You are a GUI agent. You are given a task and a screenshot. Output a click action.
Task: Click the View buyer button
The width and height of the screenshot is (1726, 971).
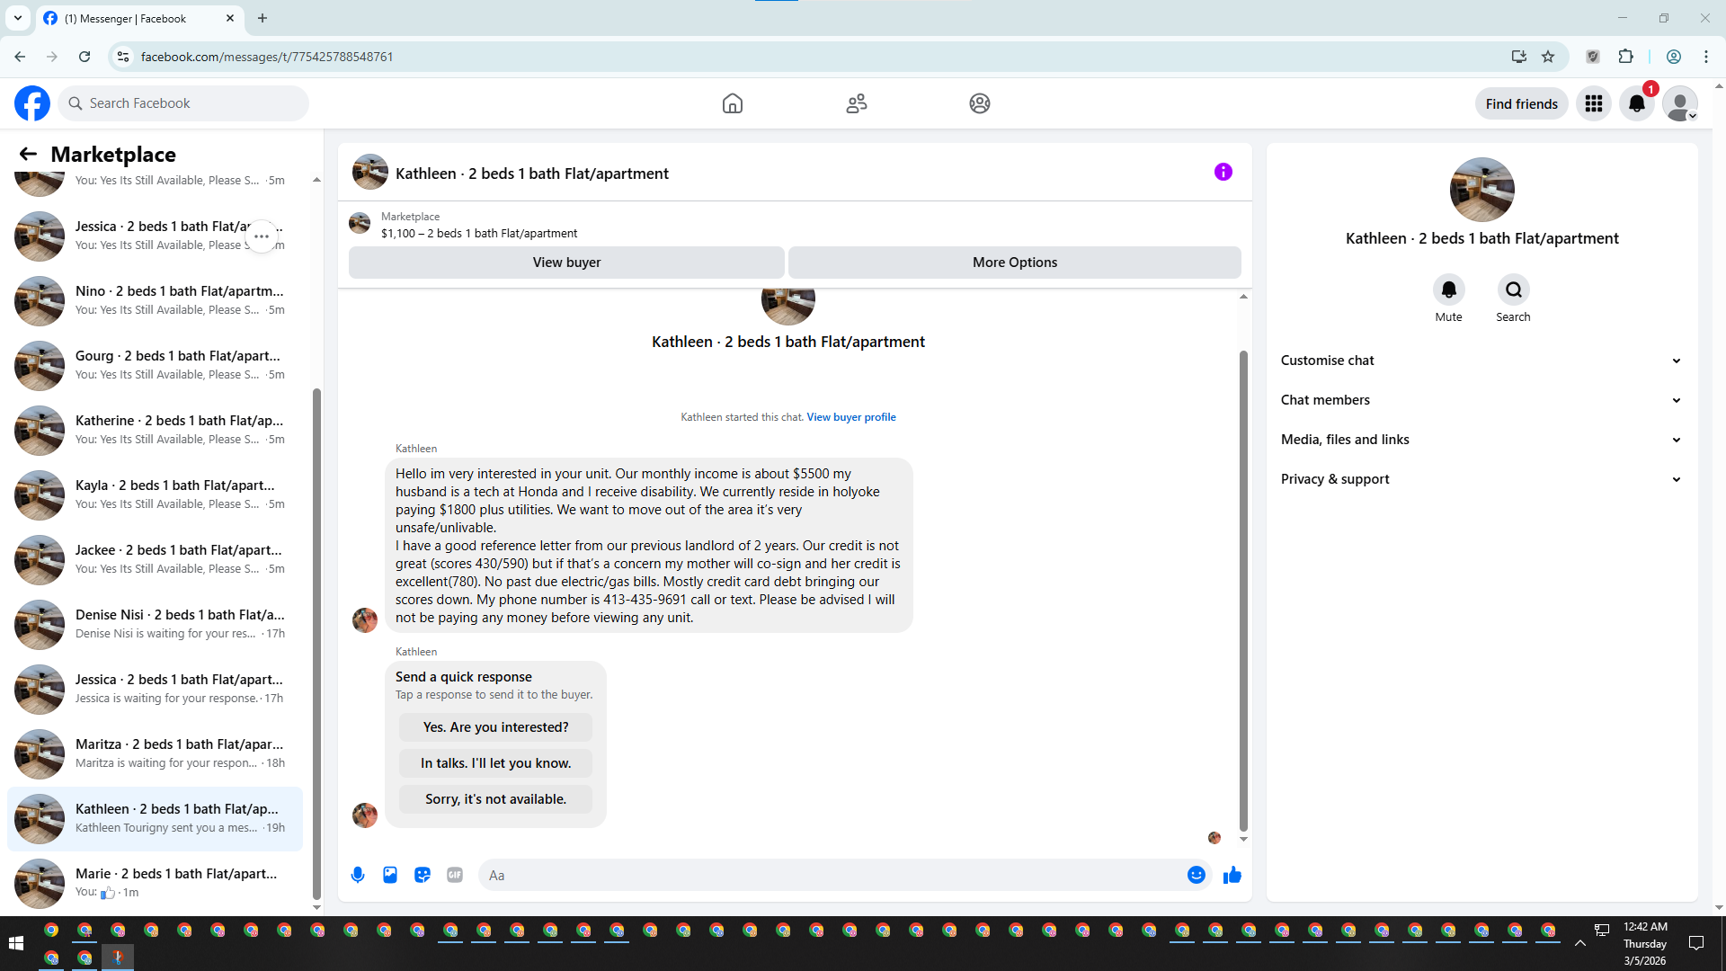pos(566,263)
